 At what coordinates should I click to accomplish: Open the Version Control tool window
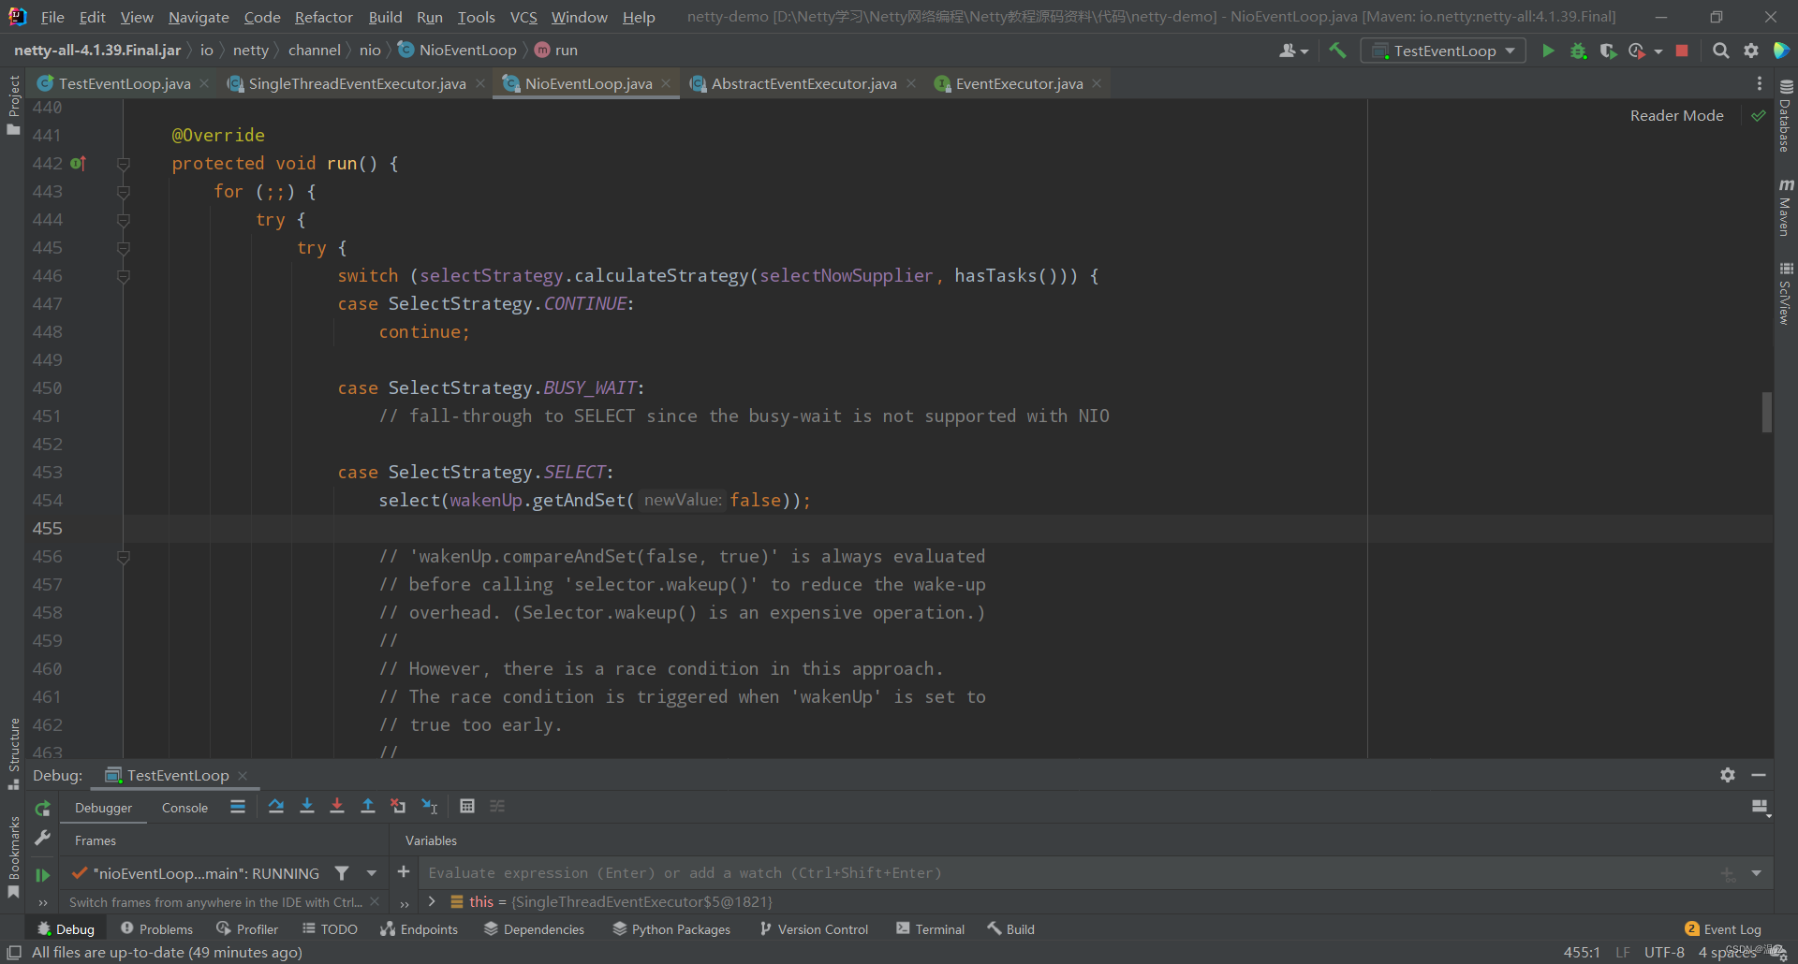(814, 929)
